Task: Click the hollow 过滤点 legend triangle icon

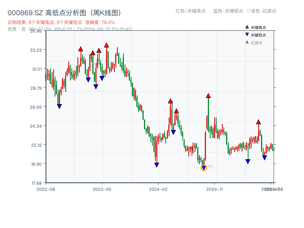Action: coord(247,42)
